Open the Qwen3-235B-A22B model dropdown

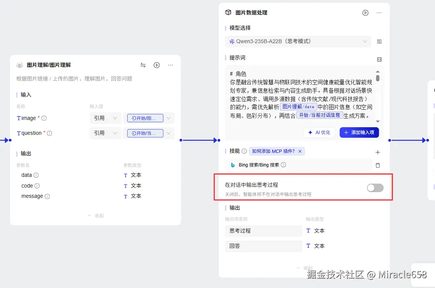[298, 41]
